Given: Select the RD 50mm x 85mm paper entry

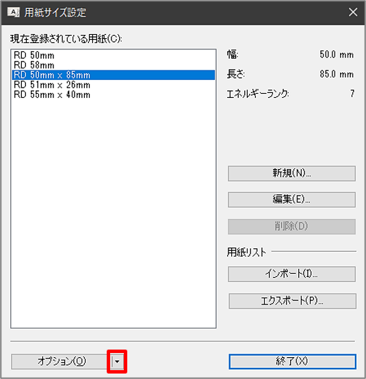Looking at the screenshot, I should 113,75.
